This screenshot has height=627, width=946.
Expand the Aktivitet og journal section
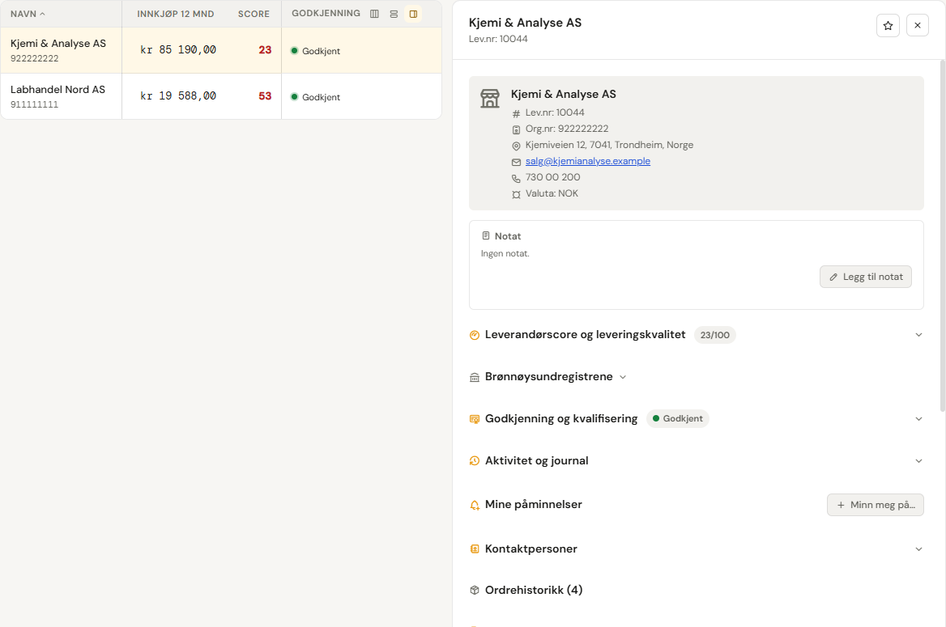[x=697, y=460]
